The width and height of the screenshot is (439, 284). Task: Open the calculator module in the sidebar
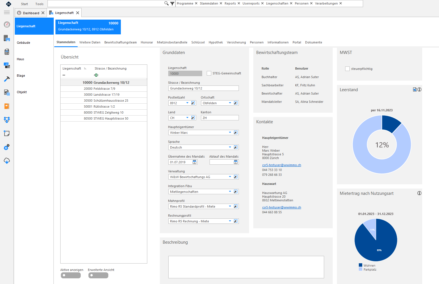[7, 52]
